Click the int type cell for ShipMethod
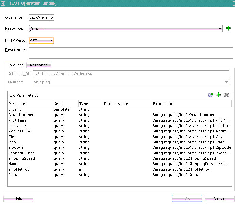This screenshot has height=204, width=235. tap(91, 169)
